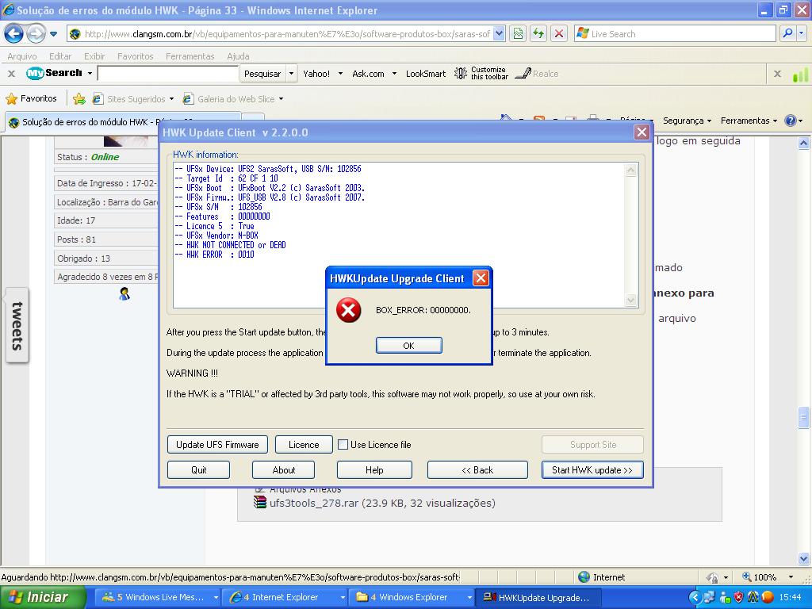Open the recent pages dropdown arrow
This screenshot has width=812, height=609.
(x=53, y=34)
